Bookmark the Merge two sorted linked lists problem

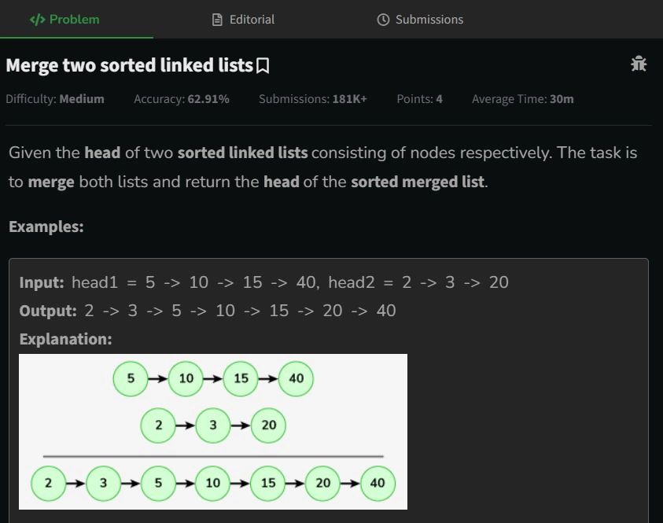(x=263, y=66)
